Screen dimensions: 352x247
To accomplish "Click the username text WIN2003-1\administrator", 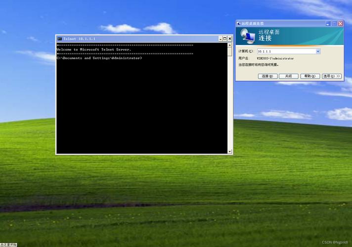I will click(x=275, y=58).
